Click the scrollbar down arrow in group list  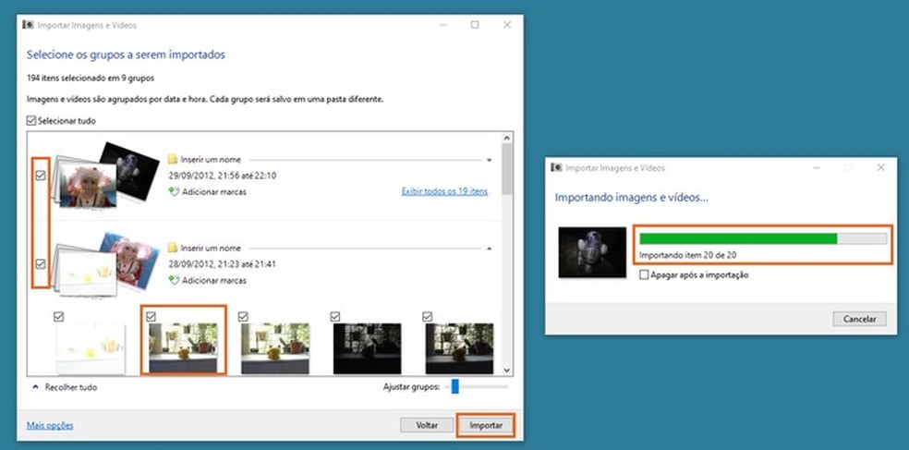pos(506,370)
